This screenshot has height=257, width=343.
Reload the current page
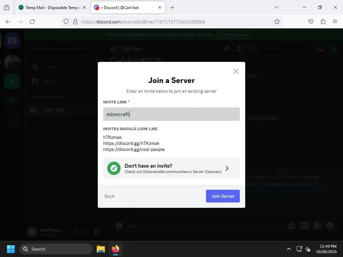tap(32, 22)
